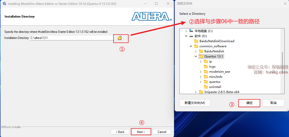
Task: Select the common_software folder
Action: coord(213,46)
